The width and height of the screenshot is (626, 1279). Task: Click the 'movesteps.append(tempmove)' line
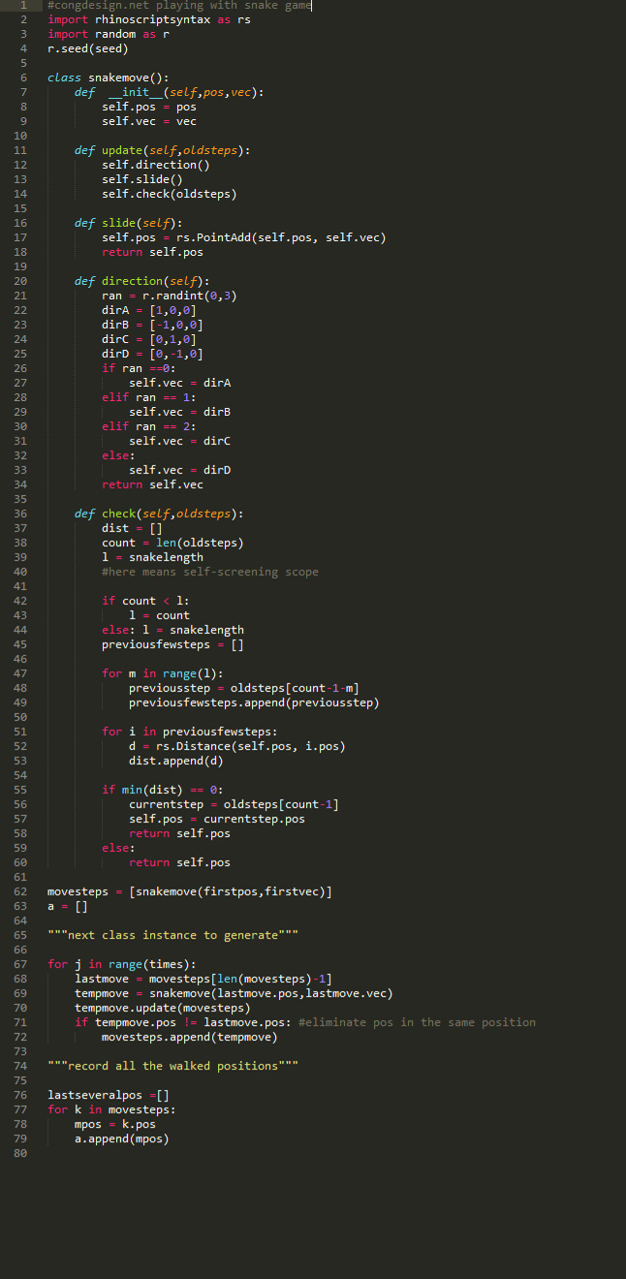click(190, 1037)
